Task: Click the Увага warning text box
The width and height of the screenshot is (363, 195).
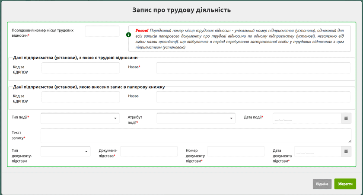Action: 239,38
